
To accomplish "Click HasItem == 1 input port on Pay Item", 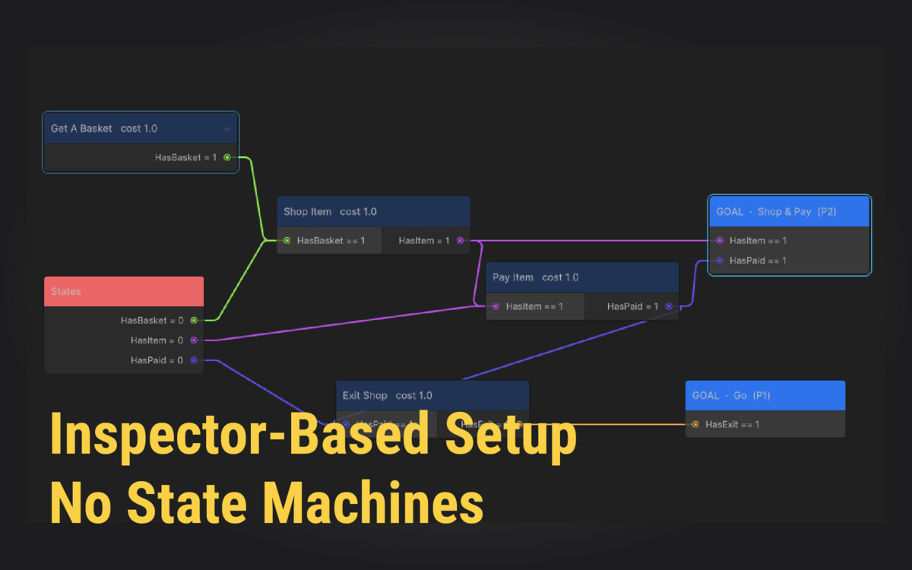I will point(496,306).
